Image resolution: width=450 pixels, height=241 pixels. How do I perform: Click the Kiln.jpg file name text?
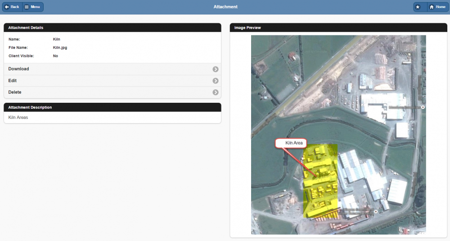[60, 48]
